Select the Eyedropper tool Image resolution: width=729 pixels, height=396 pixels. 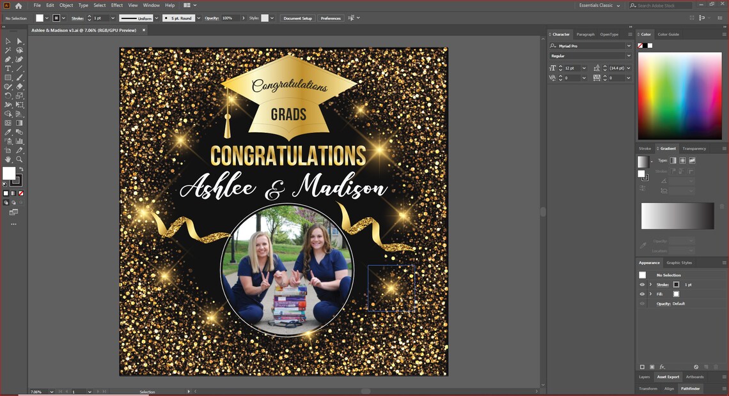point(8,132)
